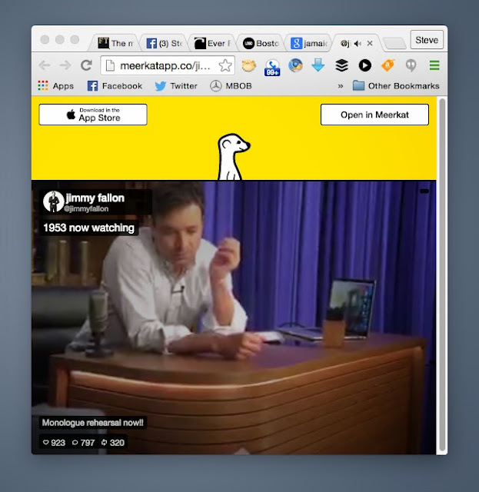Viewport: 479px width, 492px height.
Task: Open the Other Bookmarks folder
Action: point(396,85)
